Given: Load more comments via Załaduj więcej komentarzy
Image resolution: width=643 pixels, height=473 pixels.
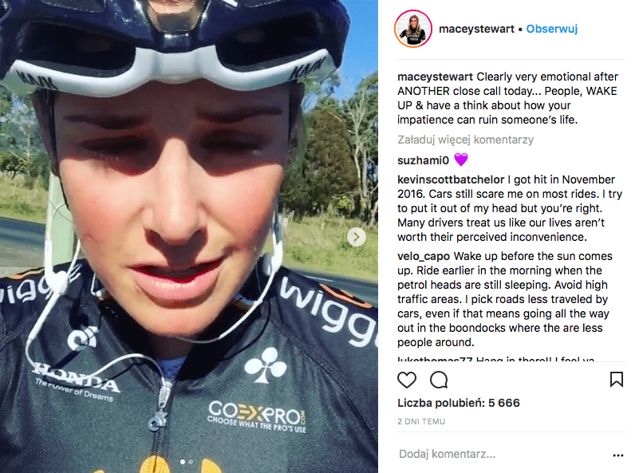Looking at the screenshot, I should pos(466,140).
